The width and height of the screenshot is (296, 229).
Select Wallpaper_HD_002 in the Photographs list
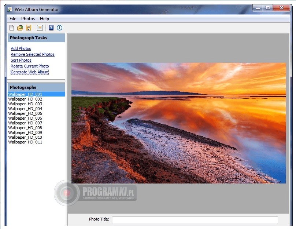[36, 99]
